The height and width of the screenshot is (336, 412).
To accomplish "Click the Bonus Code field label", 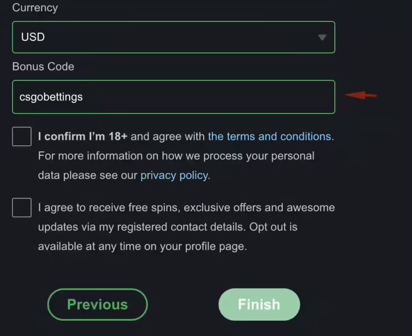I will pos(43,66).
